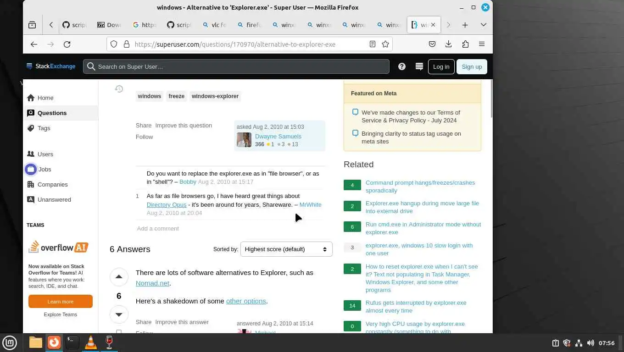Open the Nomad.net link
Image resolution: width=624 pixels, height=352 pixels.
pos(152,283)
